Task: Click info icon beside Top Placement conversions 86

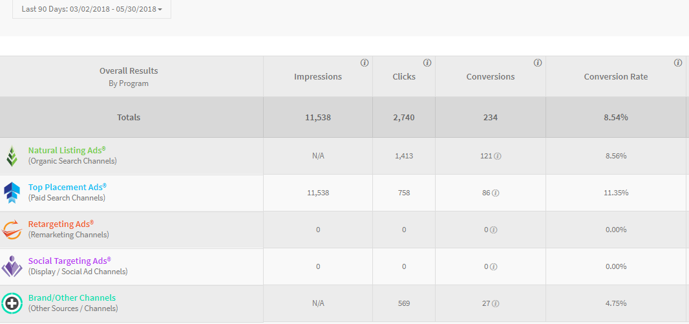Action: pos(495,193)
